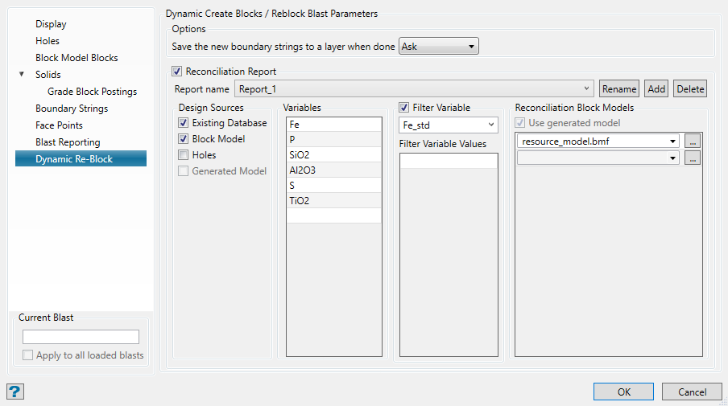Click the Add report button

[656, 89]
